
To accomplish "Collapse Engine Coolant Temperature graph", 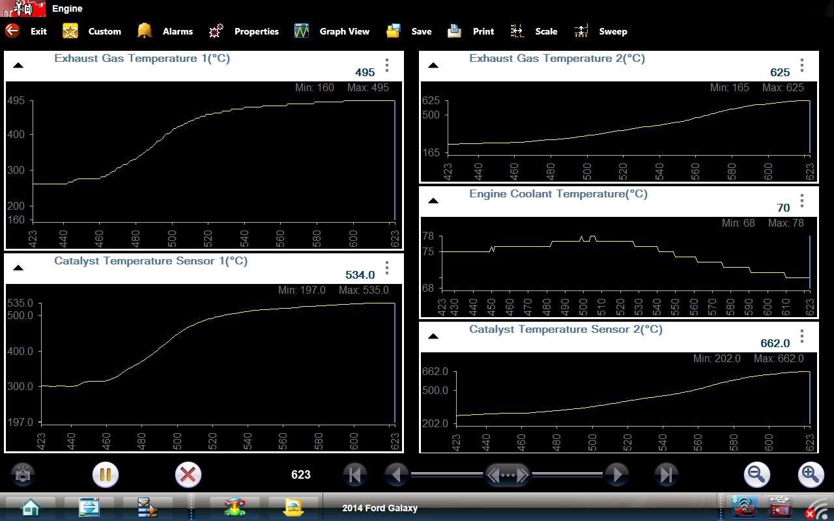I will 433,201.
